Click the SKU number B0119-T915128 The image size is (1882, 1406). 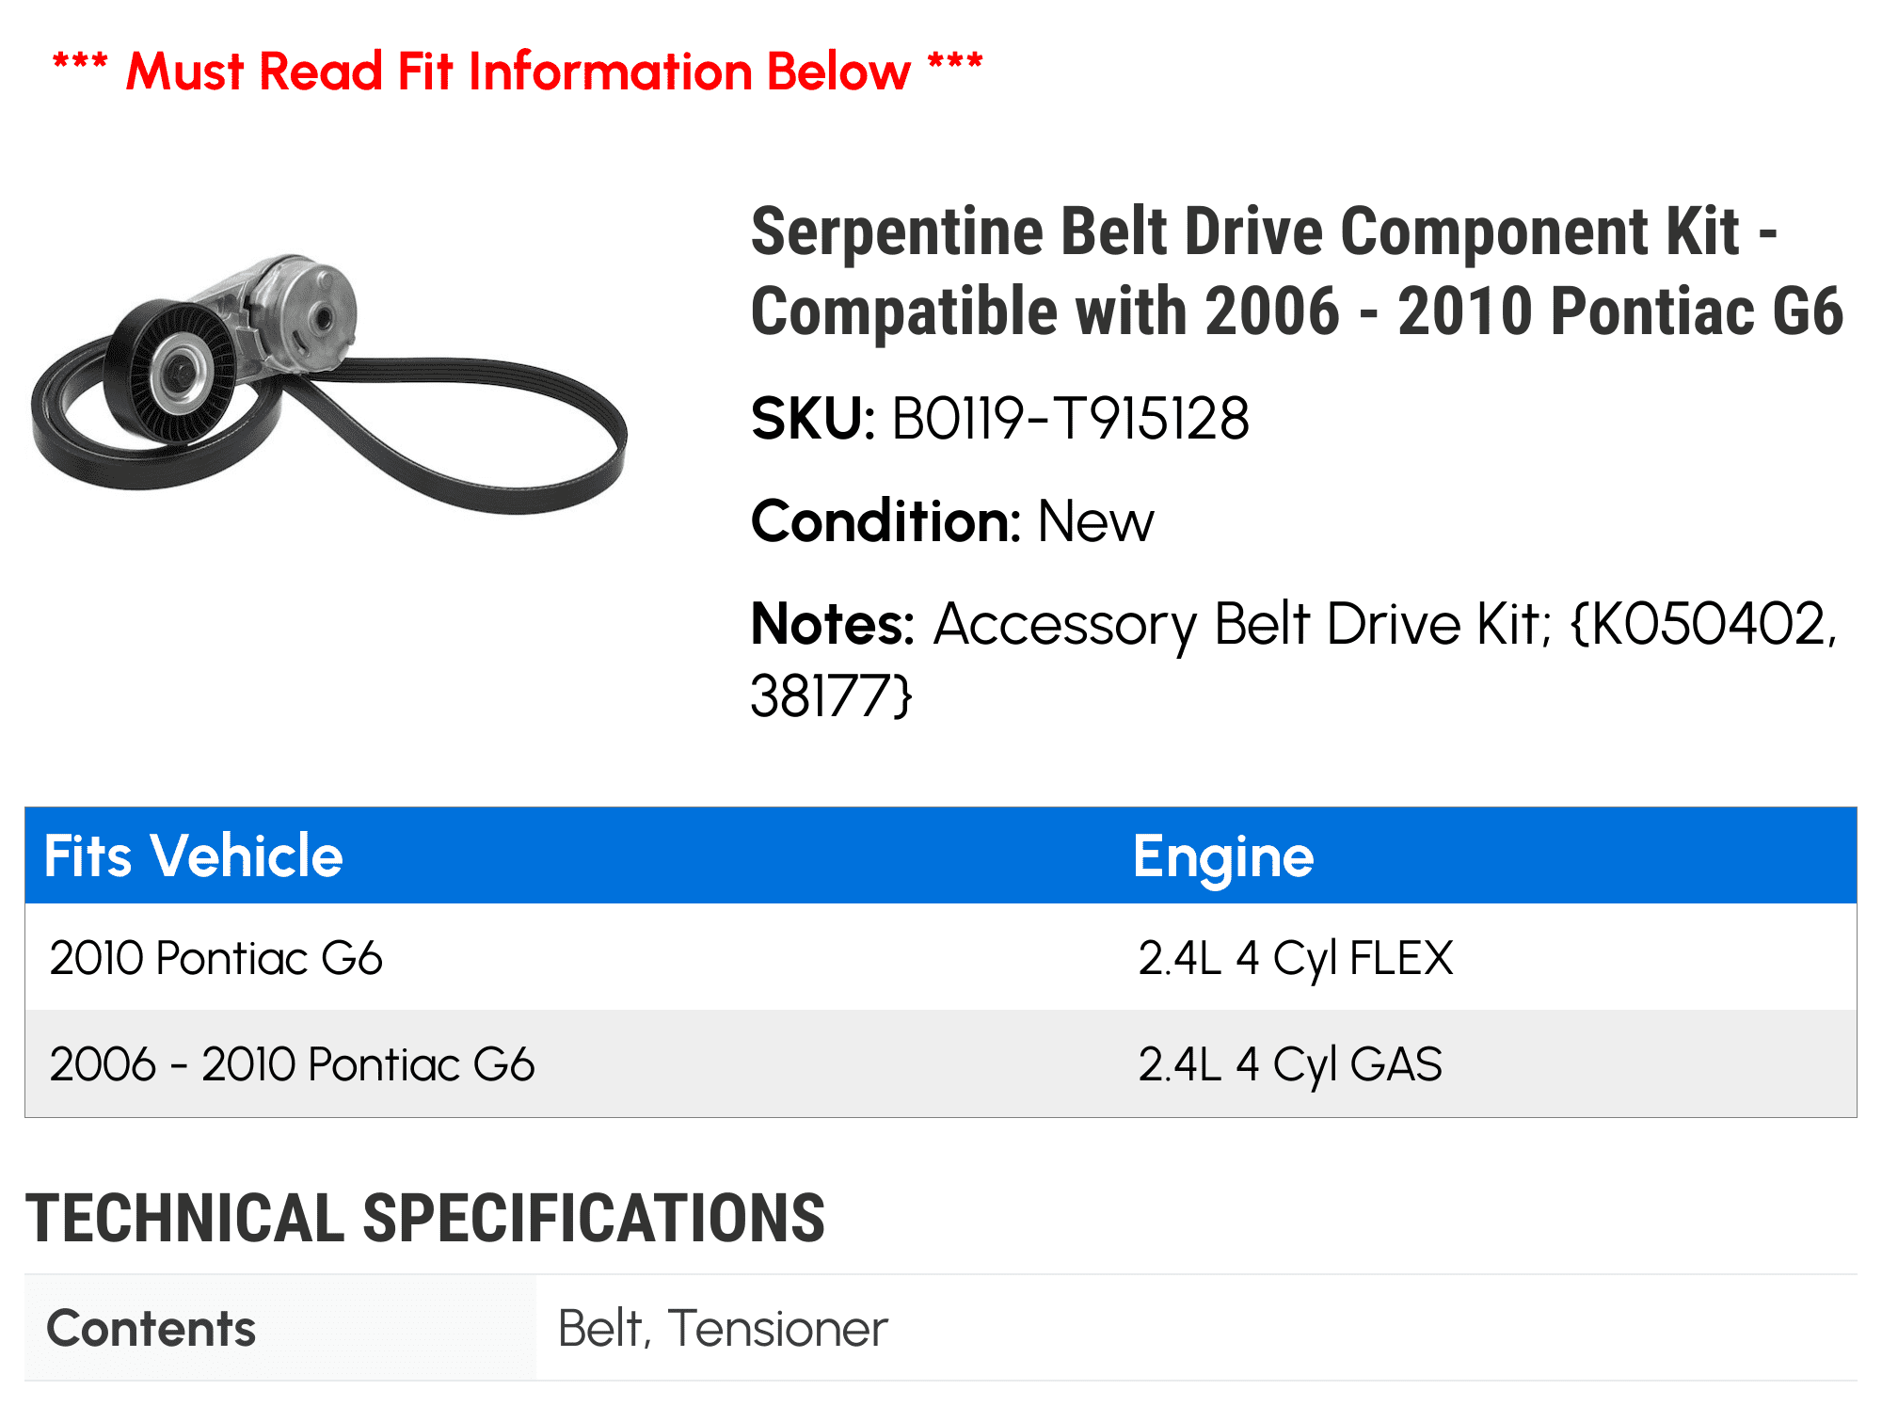(x=1070, y=419)
